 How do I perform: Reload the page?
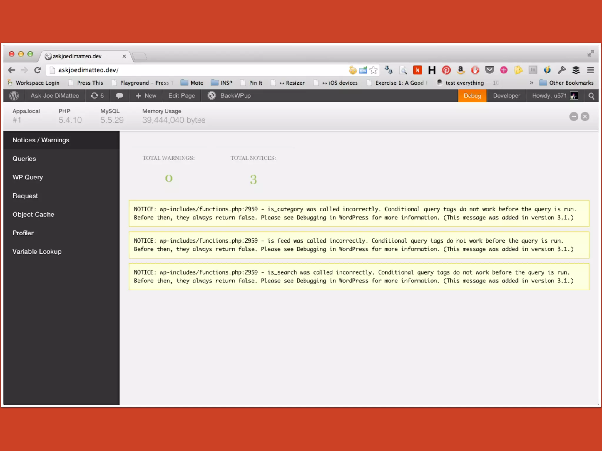(37, 70)
